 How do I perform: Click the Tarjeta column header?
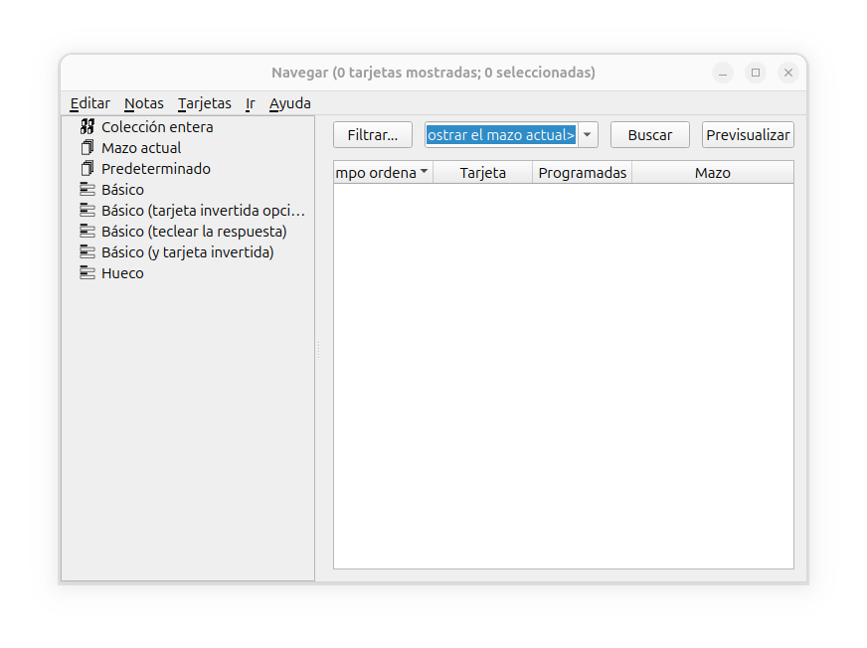pos(482,173)
